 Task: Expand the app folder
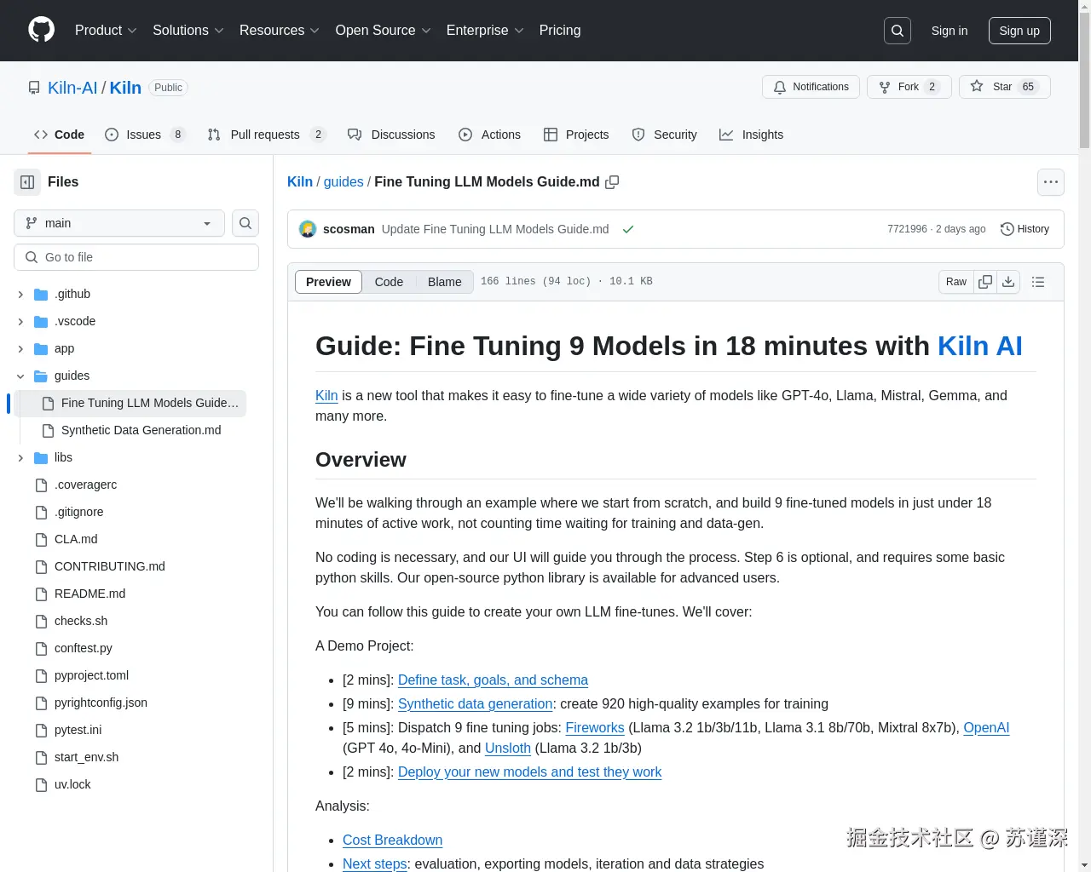click(x=20, y=348)
